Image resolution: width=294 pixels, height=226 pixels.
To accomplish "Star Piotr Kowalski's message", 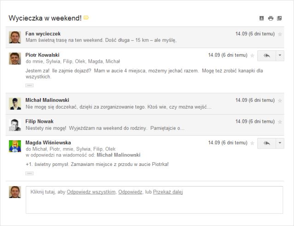I will coord(252,55).
